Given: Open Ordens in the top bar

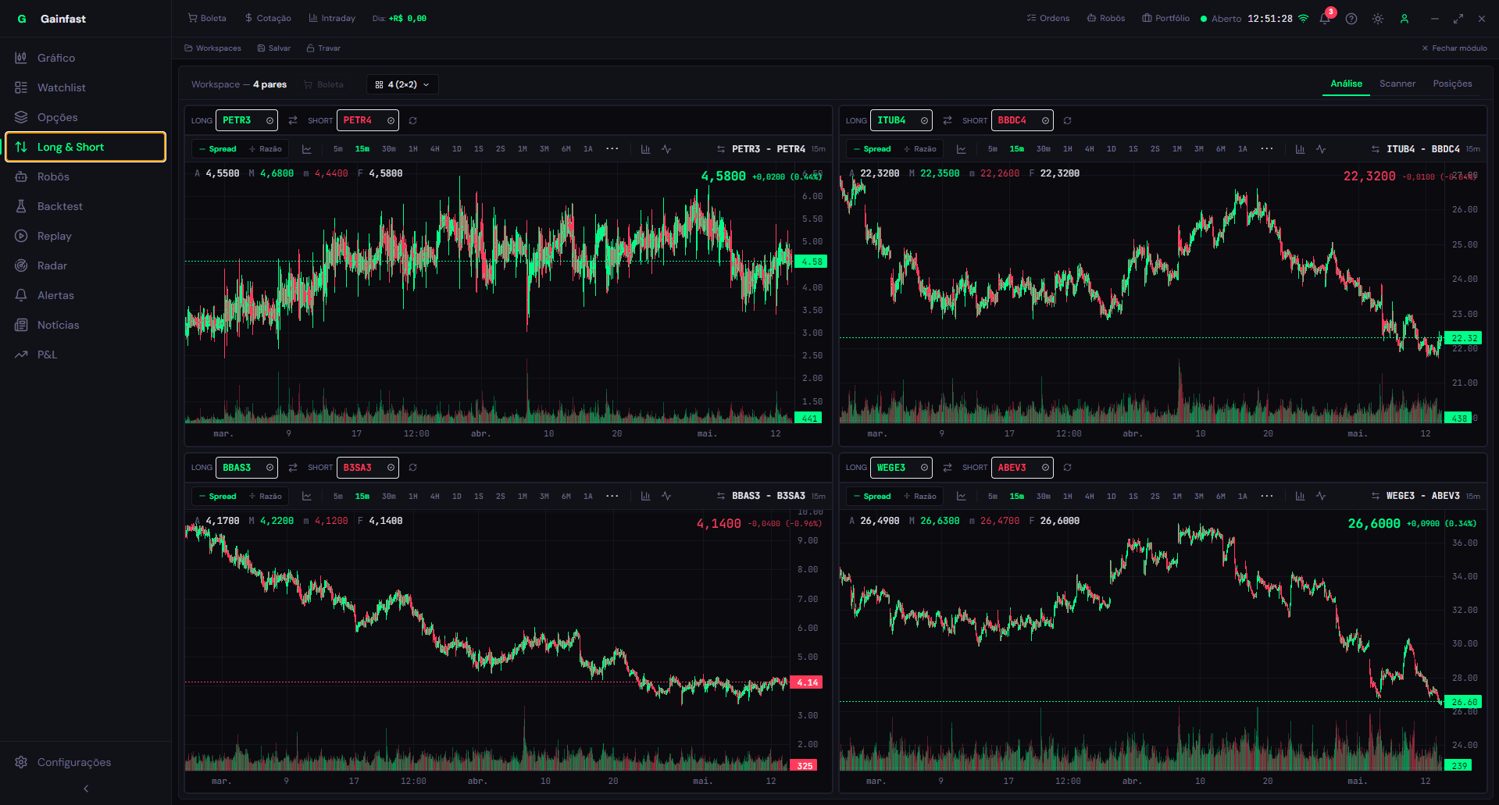Looking at the screenshot, I should pyautogui.click(x=1048, y=18).
